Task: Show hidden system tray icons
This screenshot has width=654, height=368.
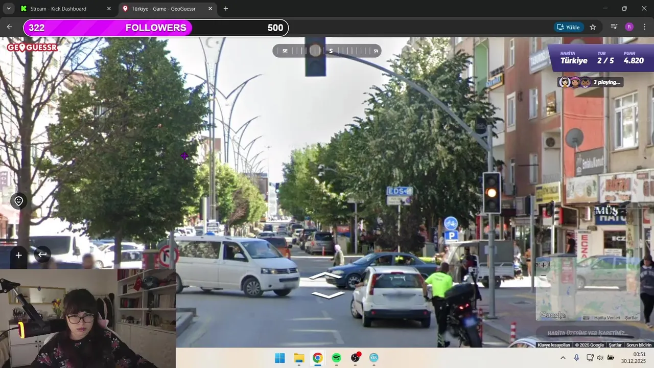Action: pyautogui.click(x=563, y=358)
